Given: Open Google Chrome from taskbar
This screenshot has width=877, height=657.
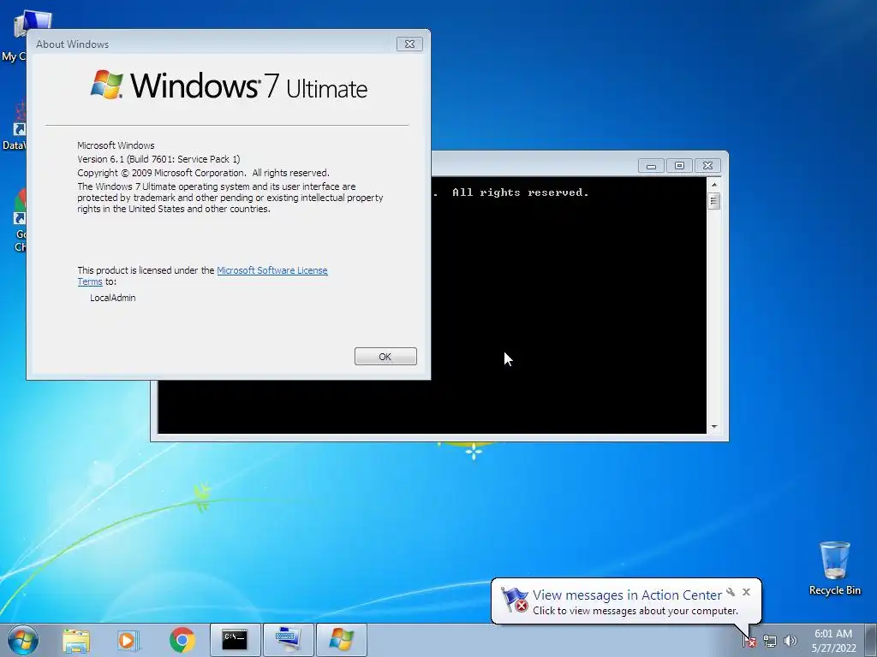Looking at the screenshot, I should point(182,640).
